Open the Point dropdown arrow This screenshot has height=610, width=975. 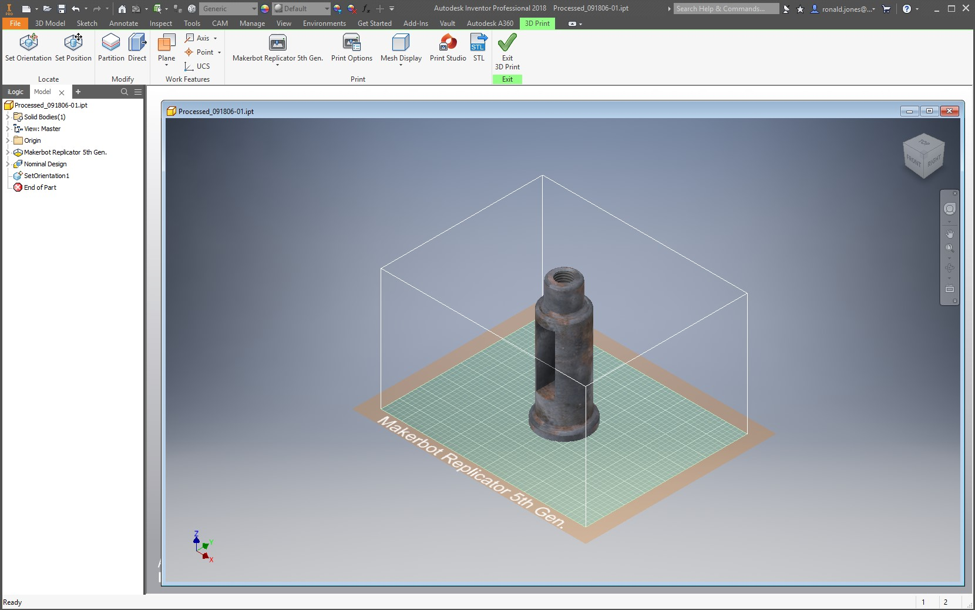coord(220,52)
